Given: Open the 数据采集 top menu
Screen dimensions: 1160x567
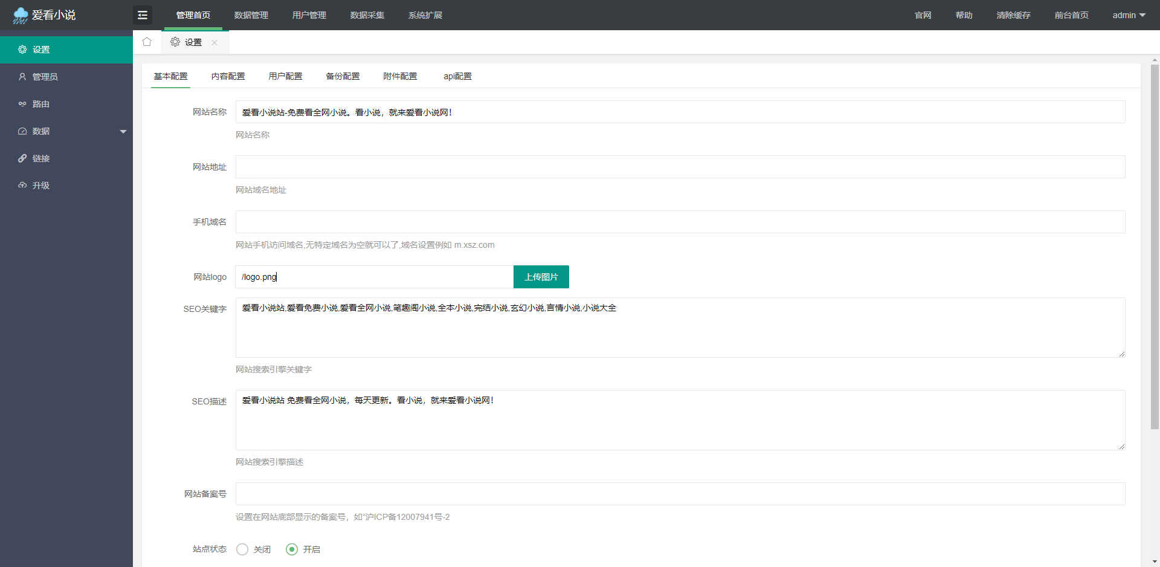Looking at the screenshot, I should pyautogui.click(x=367, y=15).
